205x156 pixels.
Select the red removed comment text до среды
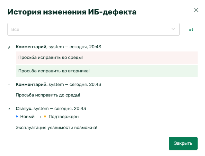(x=107, y=58)
